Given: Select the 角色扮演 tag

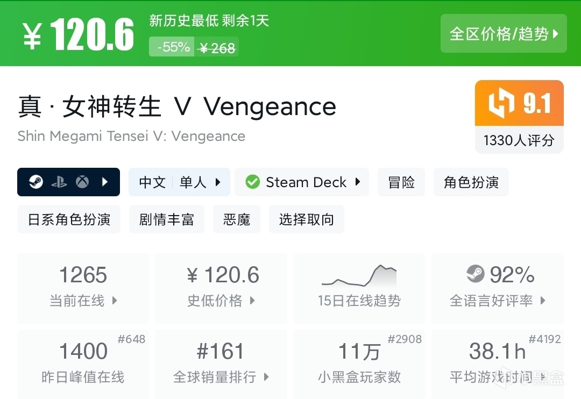Looking at the screenshot, I should coord(471,182).
